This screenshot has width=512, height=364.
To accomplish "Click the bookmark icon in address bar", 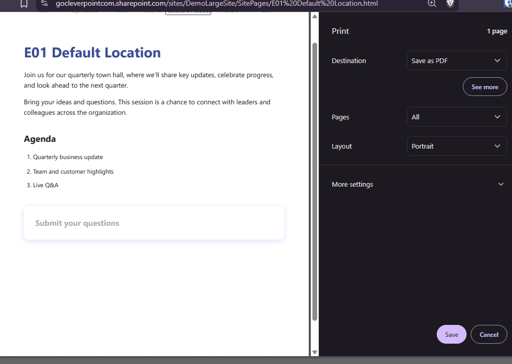I will pyautogui.click(x=24, y=4).
